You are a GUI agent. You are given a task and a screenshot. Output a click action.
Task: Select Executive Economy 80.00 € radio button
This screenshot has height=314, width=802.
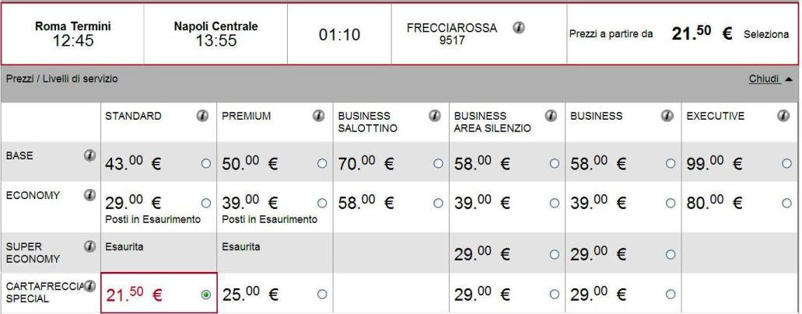coord(786,203)
